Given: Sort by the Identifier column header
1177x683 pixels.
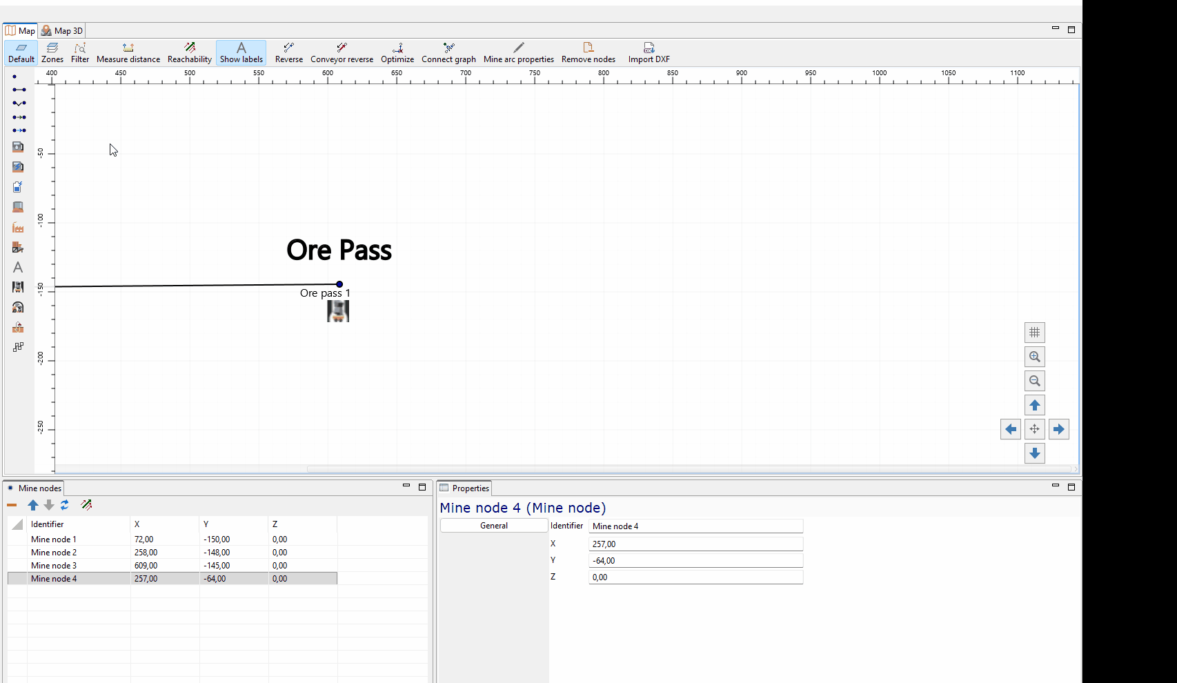Looking at the screenshot, I should pos(79,524).
